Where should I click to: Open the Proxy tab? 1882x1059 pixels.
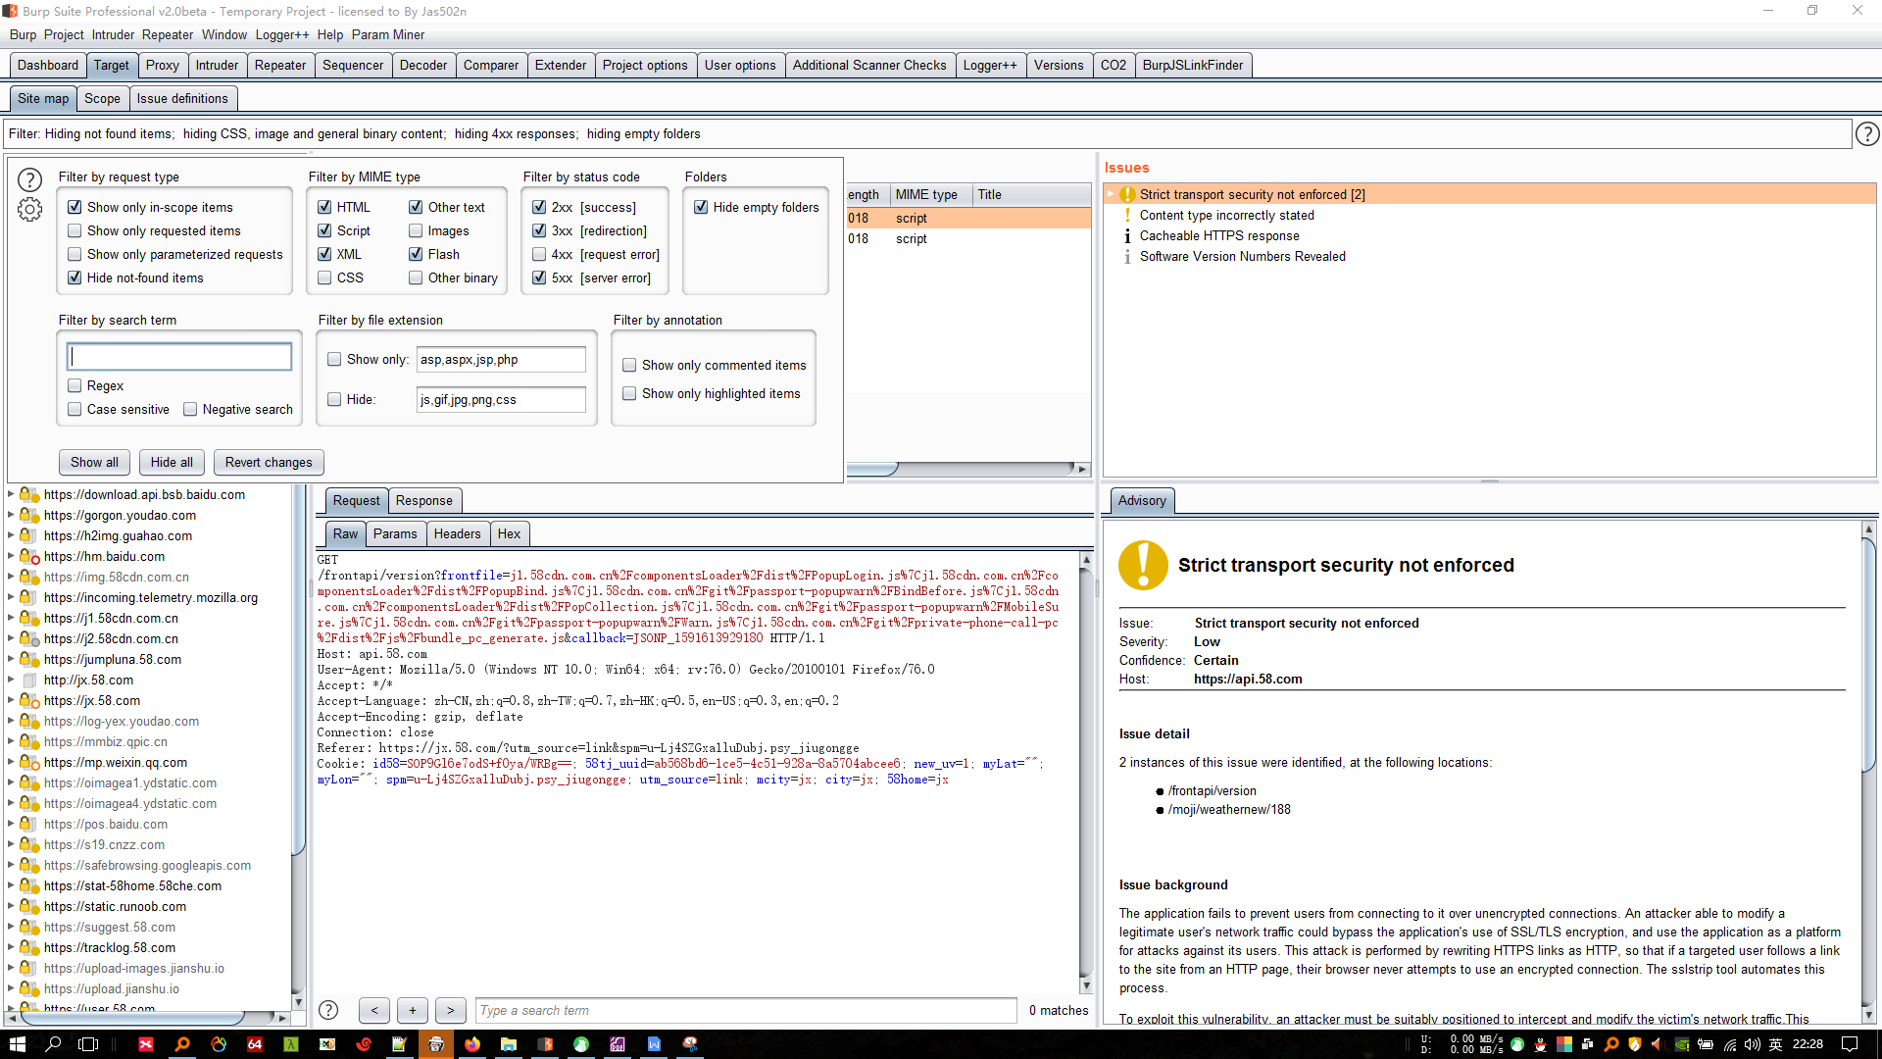(162, 66)
